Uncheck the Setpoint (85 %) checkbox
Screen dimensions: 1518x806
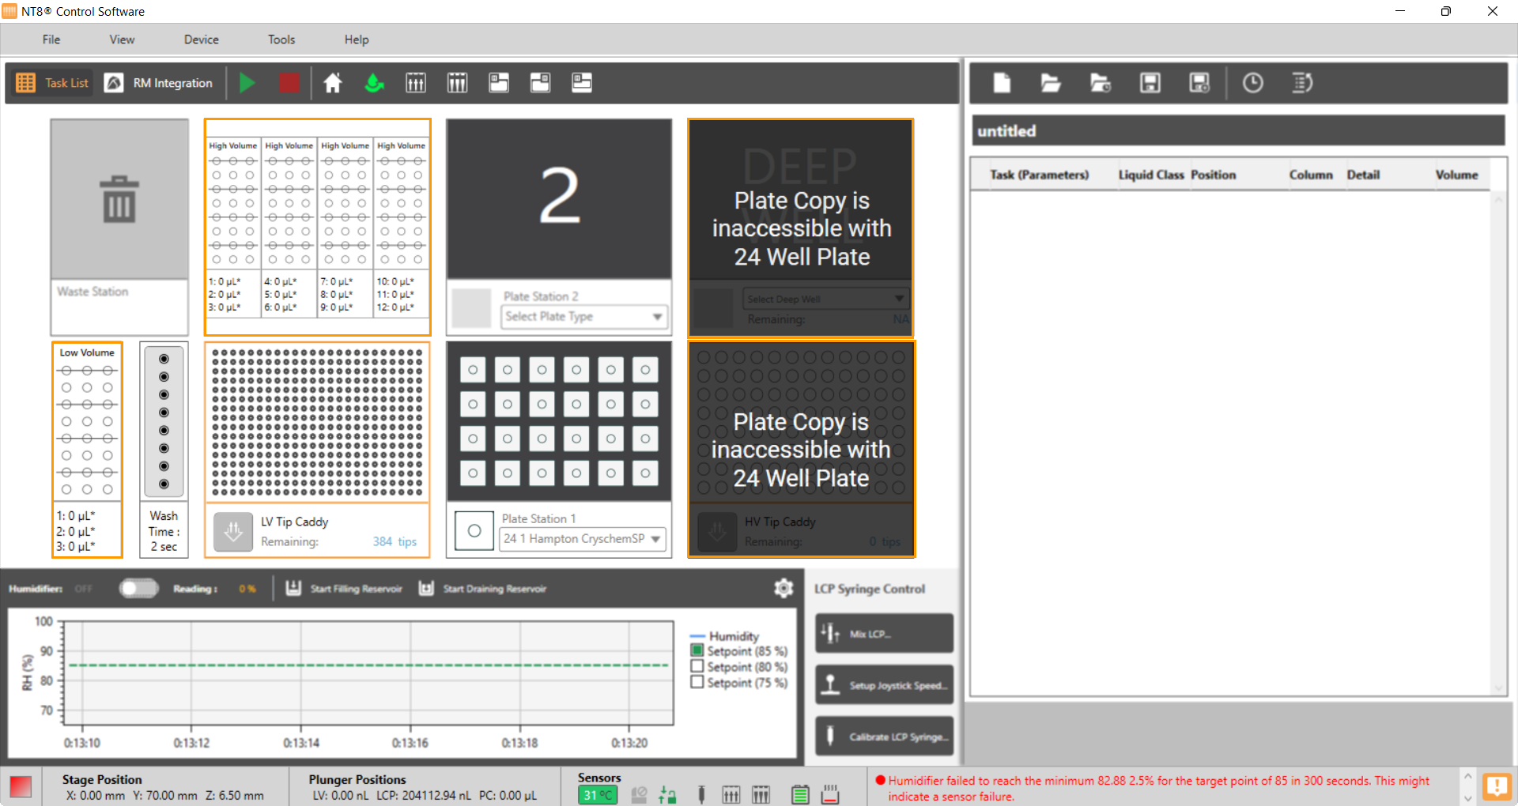pyautogui.click(x=697, y=650)
